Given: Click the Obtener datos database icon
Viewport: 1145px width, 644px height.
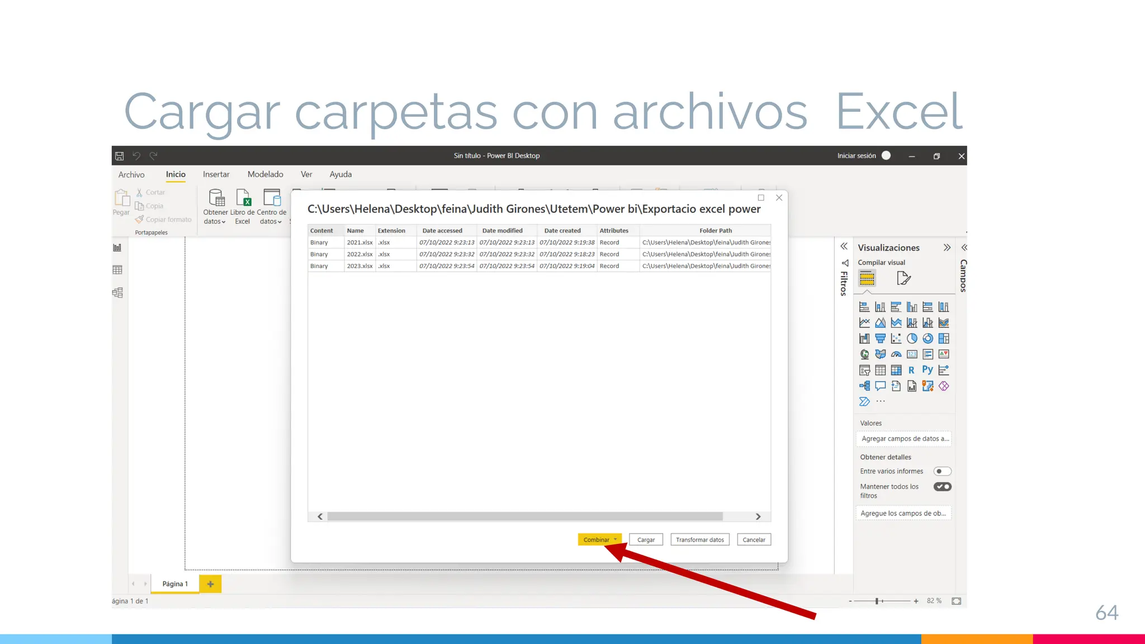Looking at the screenshot, I should [x=216, y=197].
